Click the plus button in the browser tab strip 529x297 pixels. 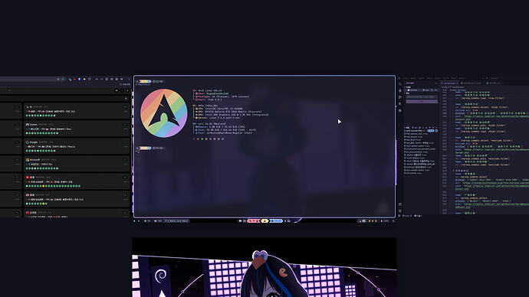(x=9, y=90)
